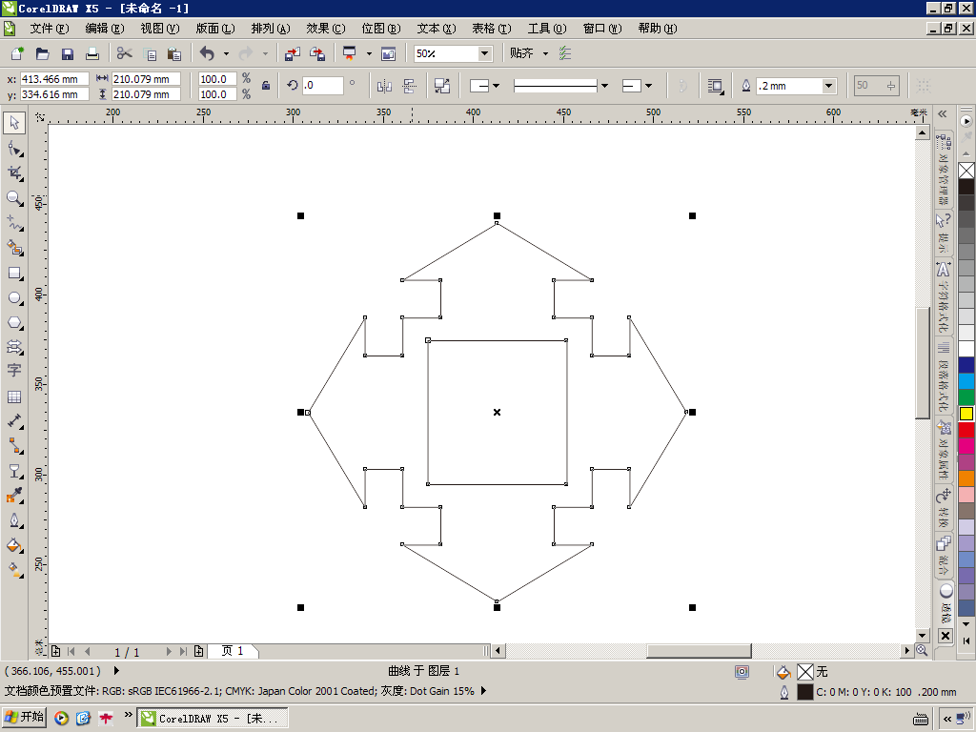Open the 工具 (Tools) menu
This screenshot has width=976, height=732.
pyautogui.click(x=547, y=29)
